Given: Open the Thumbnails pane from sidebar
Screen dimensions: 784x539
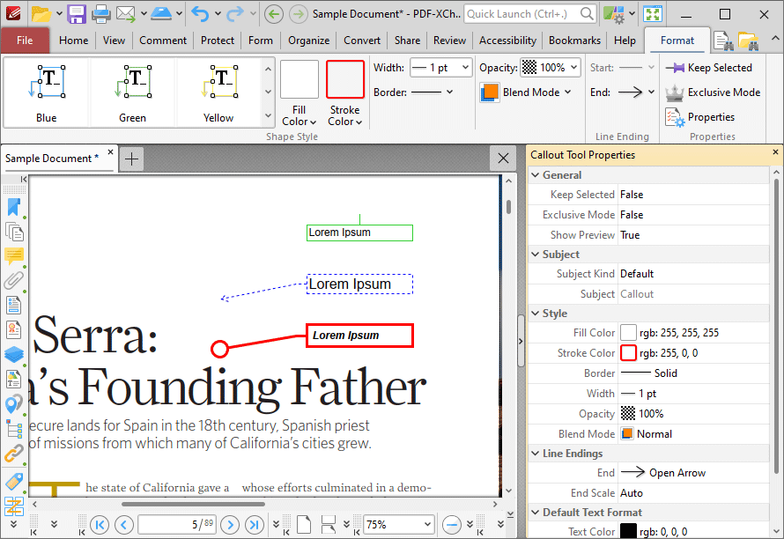Looking at the screenshot, I should pos(13,232).
